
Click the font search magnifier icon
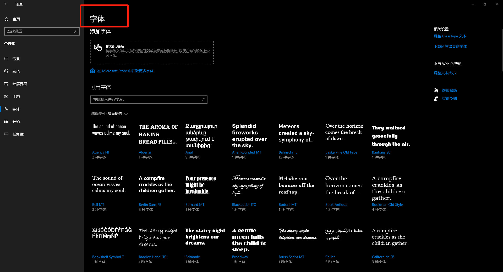pyautogui.click(x=204, y=100)
